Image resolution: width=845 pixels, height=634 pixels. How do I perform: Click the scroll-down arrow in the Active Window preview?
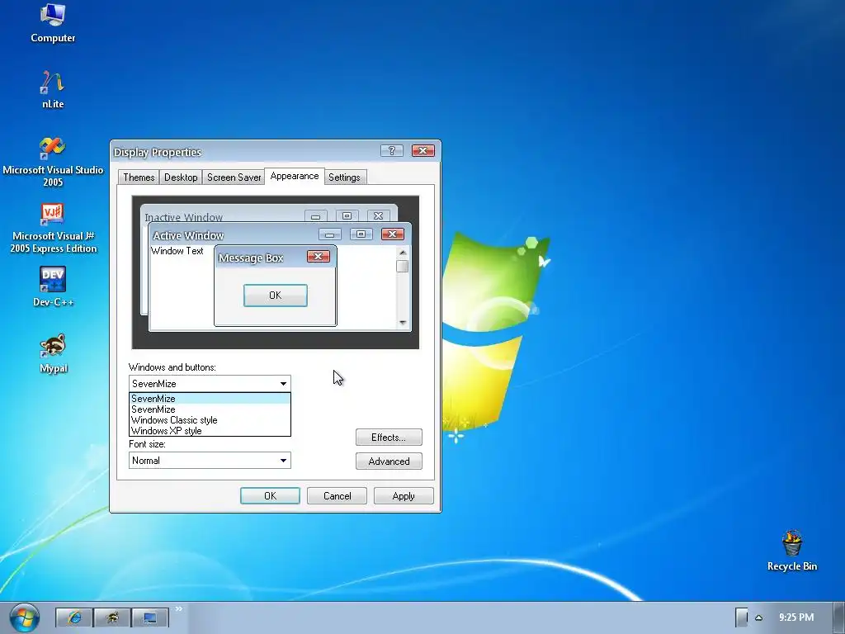(403, 323)
